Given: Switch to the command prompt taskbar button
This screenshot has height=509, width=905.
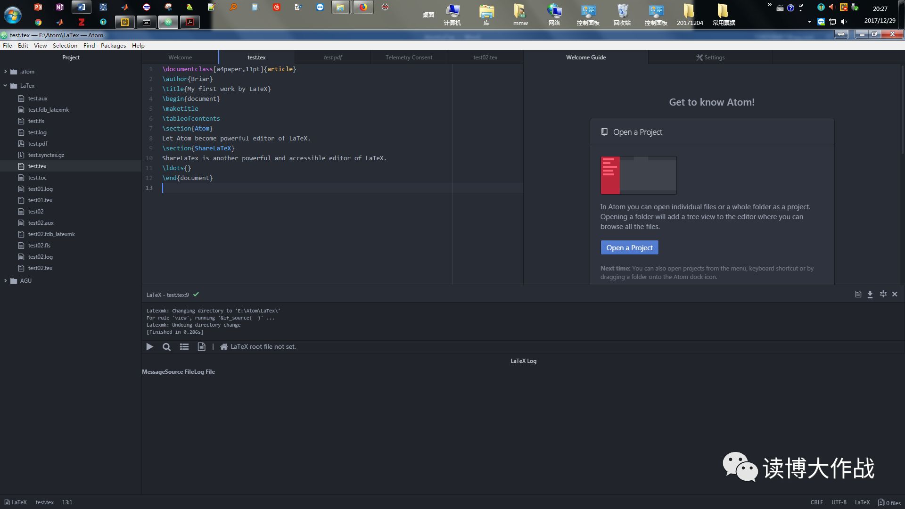Looking at the screenshot, I should tap(147, 22).
